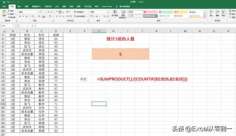Open the font color dropdown arrow

coord(46,16)
